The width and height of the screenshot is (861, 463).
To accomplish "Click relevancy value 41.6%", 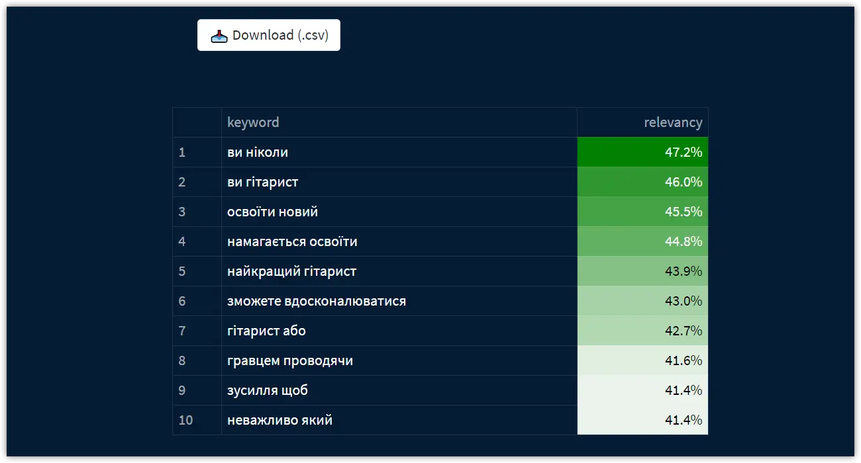I will pos(642,360).
